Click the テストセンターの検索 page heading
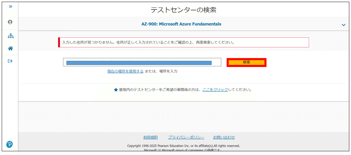The width and height of the screenshot is (351, 155). pyautogui.click(x=184, y=10)
